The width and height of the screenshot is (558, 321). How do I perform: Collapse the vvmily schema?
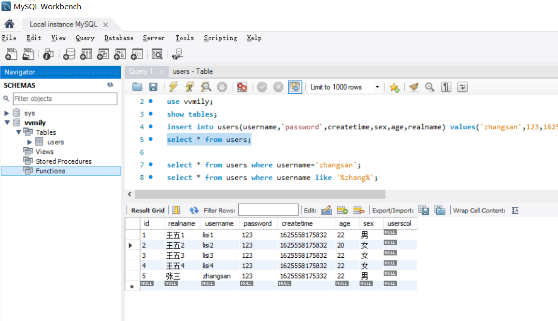point(7,123)
